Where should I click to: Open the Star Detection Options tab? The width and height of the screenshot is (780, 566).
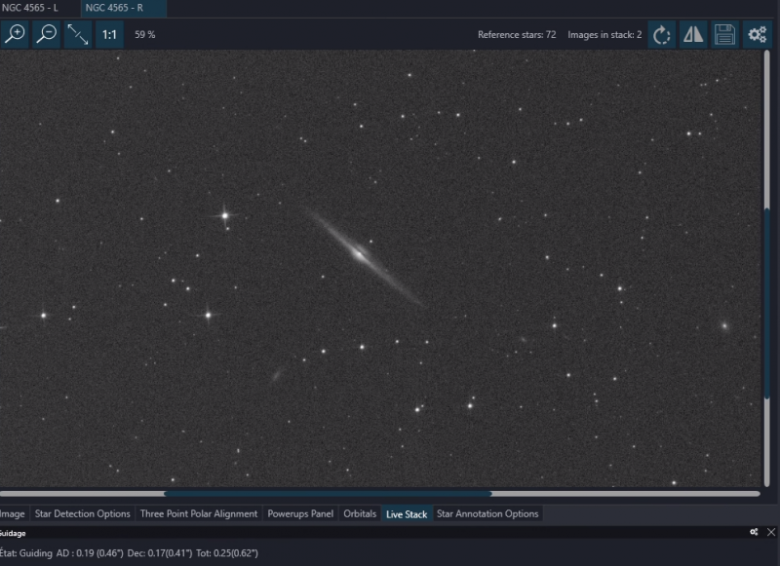point(83,513)
